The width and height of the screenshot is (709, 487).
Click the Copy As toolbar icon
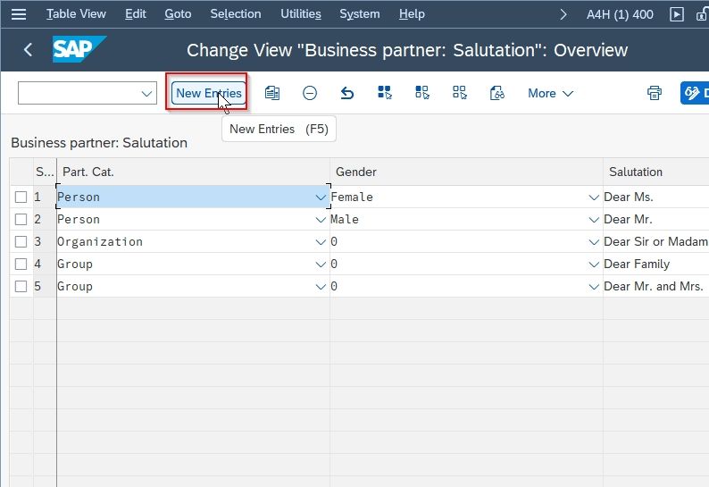(x=271, y=93)
